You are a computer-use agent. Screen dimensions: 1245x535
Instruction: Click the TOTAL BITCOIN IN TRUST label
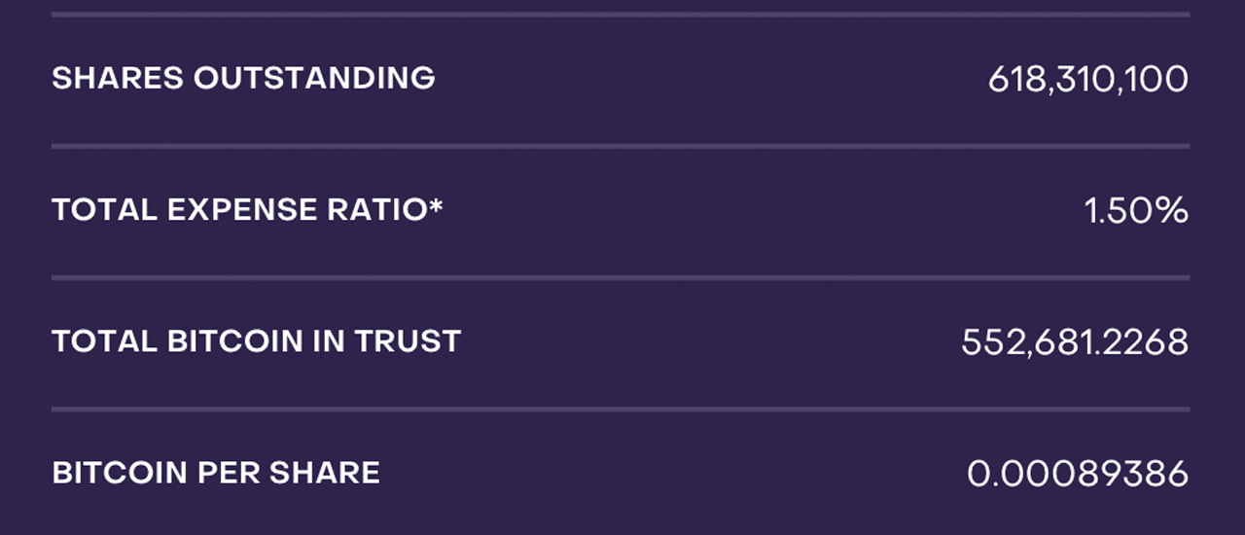click(256, 341)
